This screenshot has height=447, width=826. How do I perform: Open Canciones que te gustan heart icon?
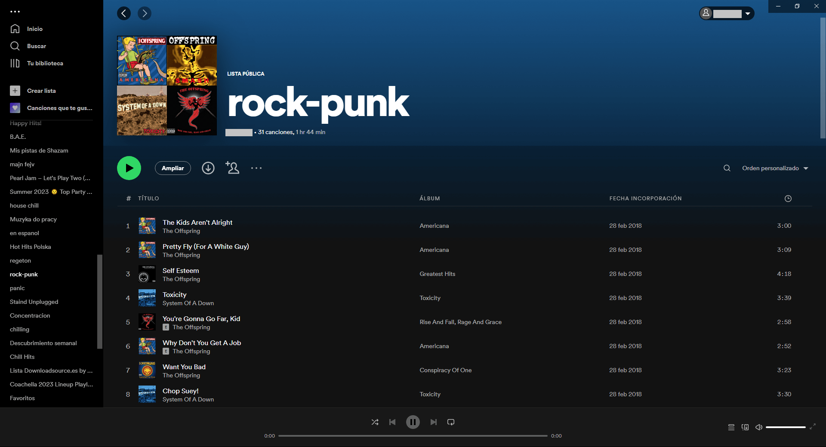15,108
